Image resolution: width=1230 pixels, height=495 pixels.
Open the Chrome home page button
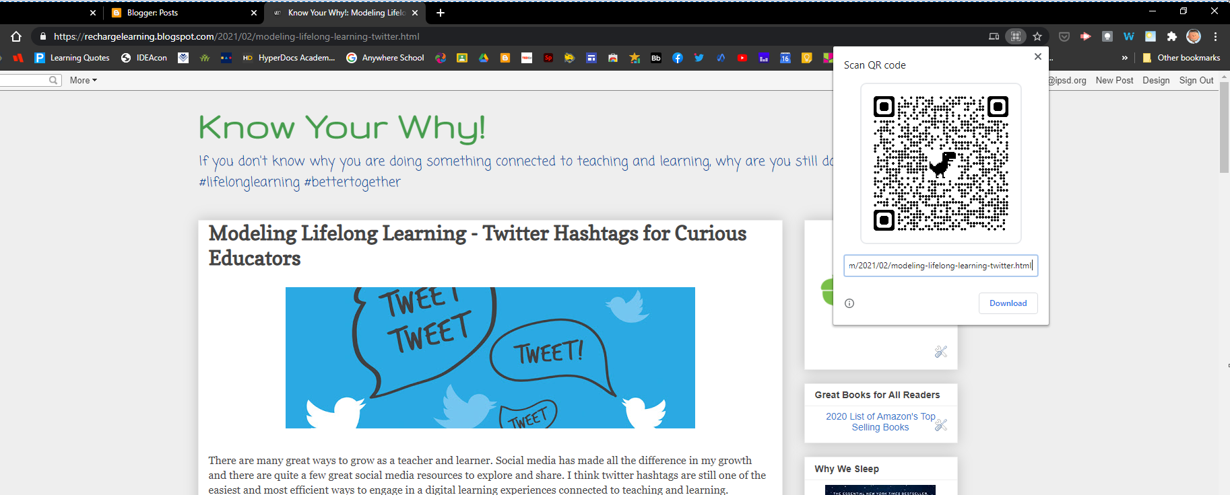click(x=16, y=36)
